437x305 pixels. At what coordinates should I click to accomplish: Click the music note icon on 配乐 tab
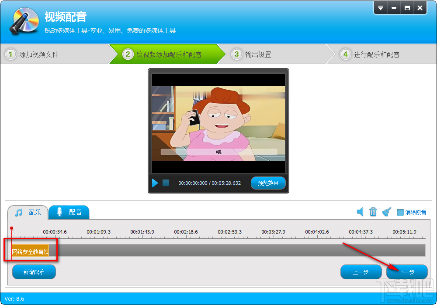(19, 213)
